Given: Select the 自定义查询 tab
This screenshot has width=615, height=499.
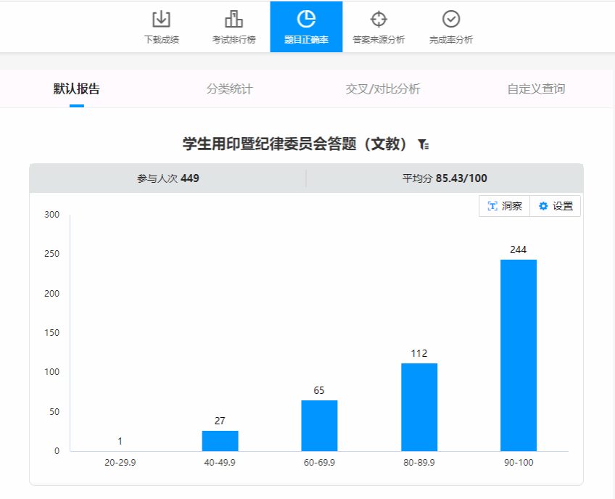Looking at the screenshot, I should (536, 89).
